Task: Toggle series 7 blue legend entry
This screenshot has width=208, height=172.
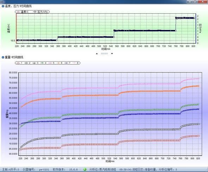Action: [x=67, y=63]
